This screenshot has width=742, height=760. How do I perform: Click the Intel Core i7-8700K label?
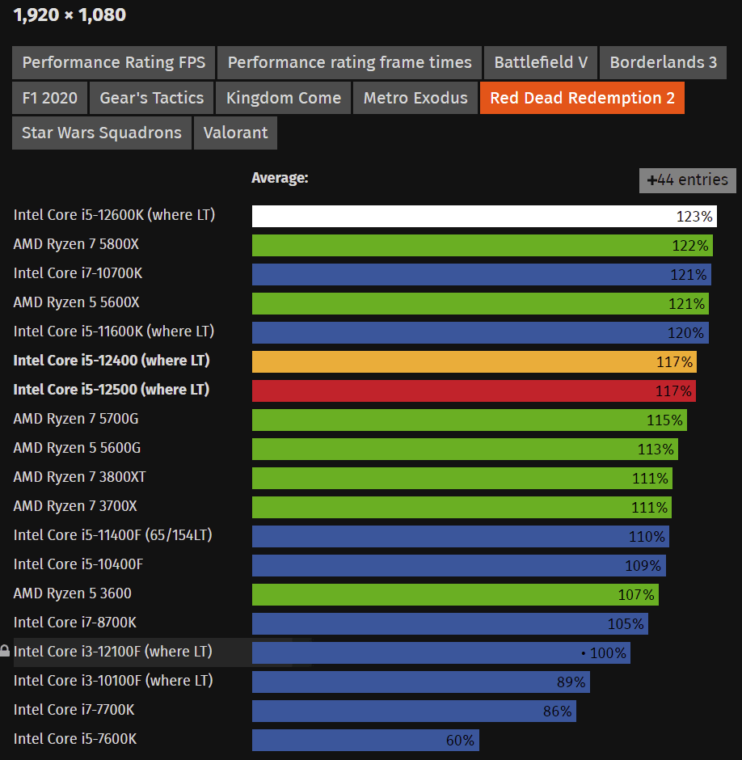pos(75,623)
